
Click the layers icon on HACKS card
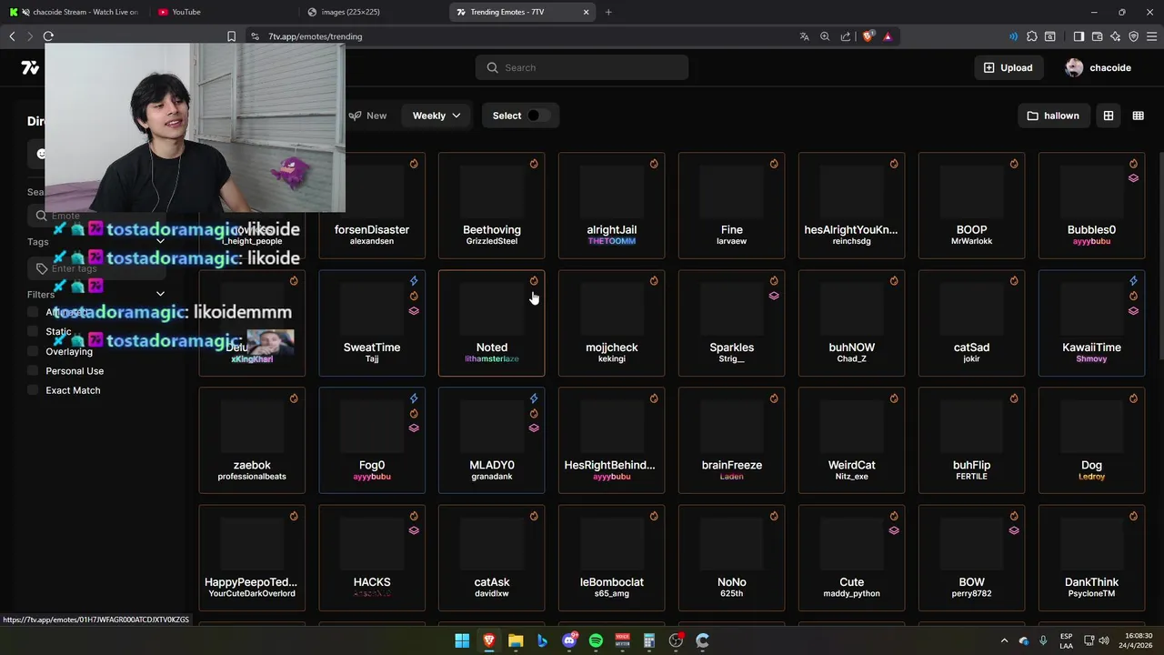pyautogui.click(x=414, y=530)
